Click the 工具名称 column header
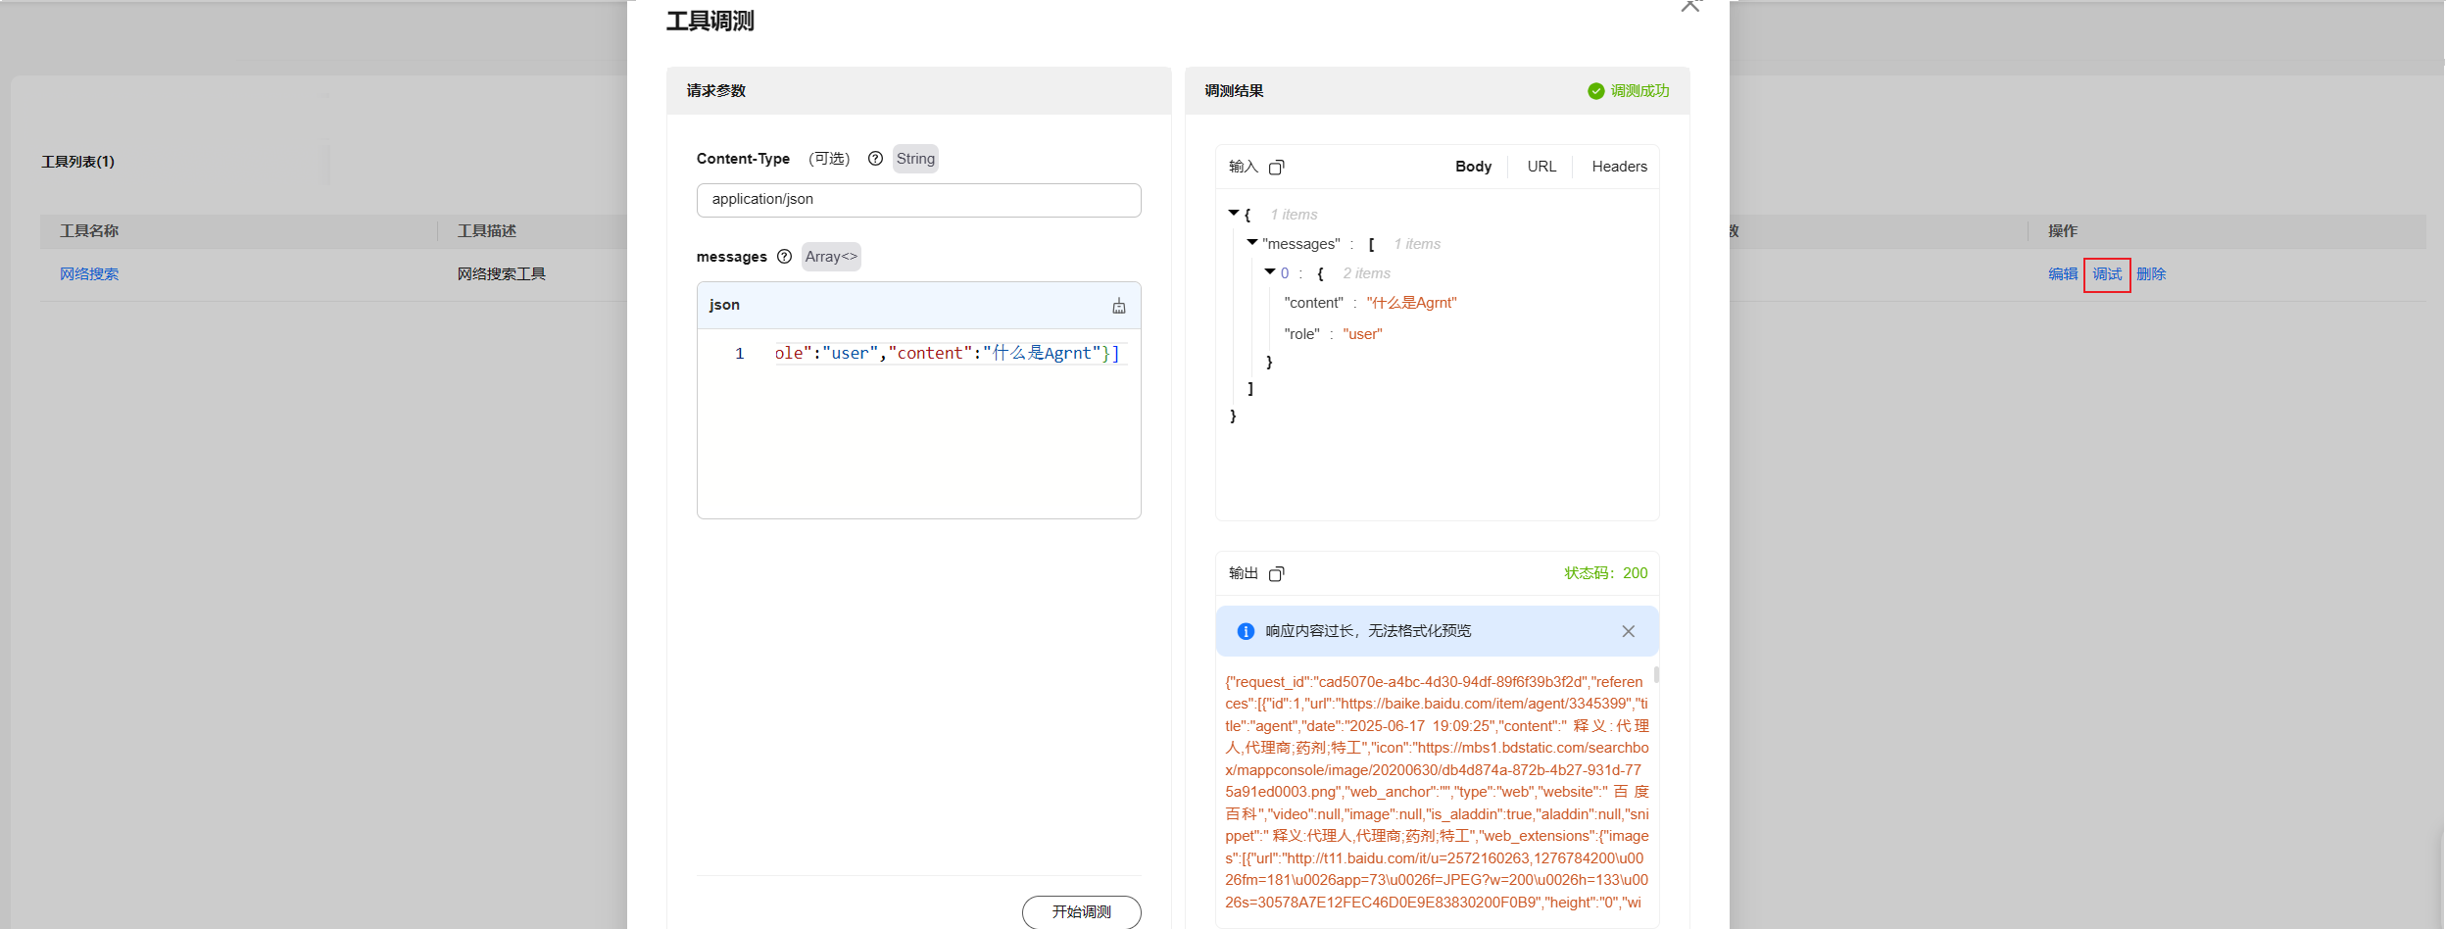This screenshot has height=929, width=2446. coord(89,231)
